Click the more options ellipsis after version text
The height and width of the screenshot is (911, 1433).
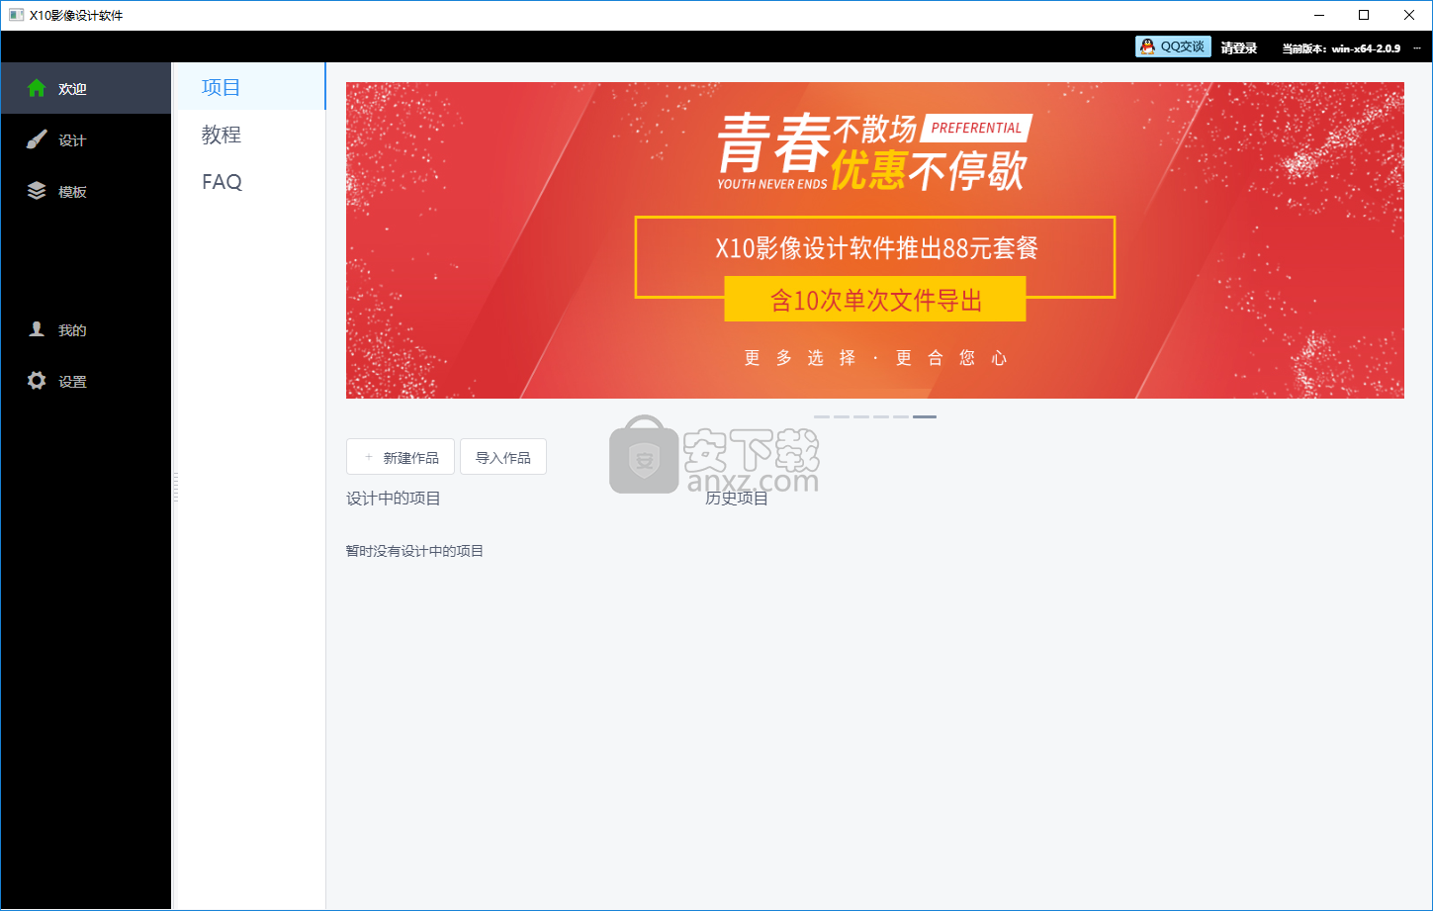click(1416, 47)
